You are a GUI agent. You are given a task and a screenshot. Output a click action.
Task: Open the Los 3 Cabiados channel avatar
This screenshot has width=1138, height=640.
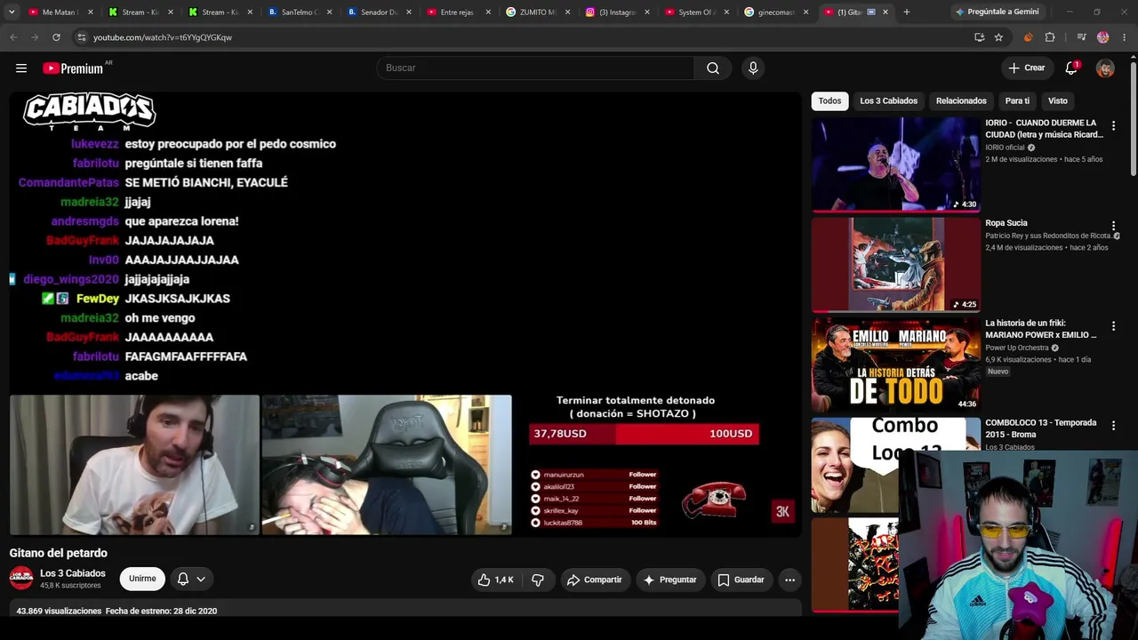(x=21, y=579)
